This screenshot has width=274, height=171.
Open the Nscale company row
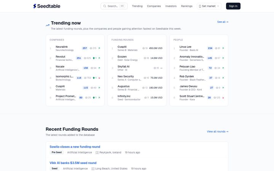coord(75,68)
